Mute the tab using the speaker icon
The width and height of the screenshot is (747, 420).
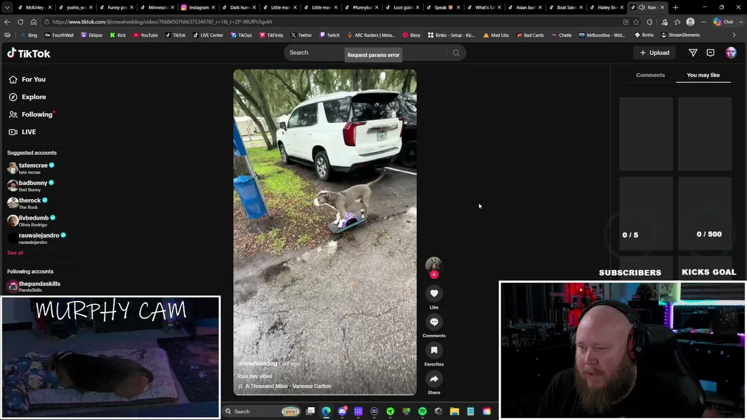click(x=641, y=8)
